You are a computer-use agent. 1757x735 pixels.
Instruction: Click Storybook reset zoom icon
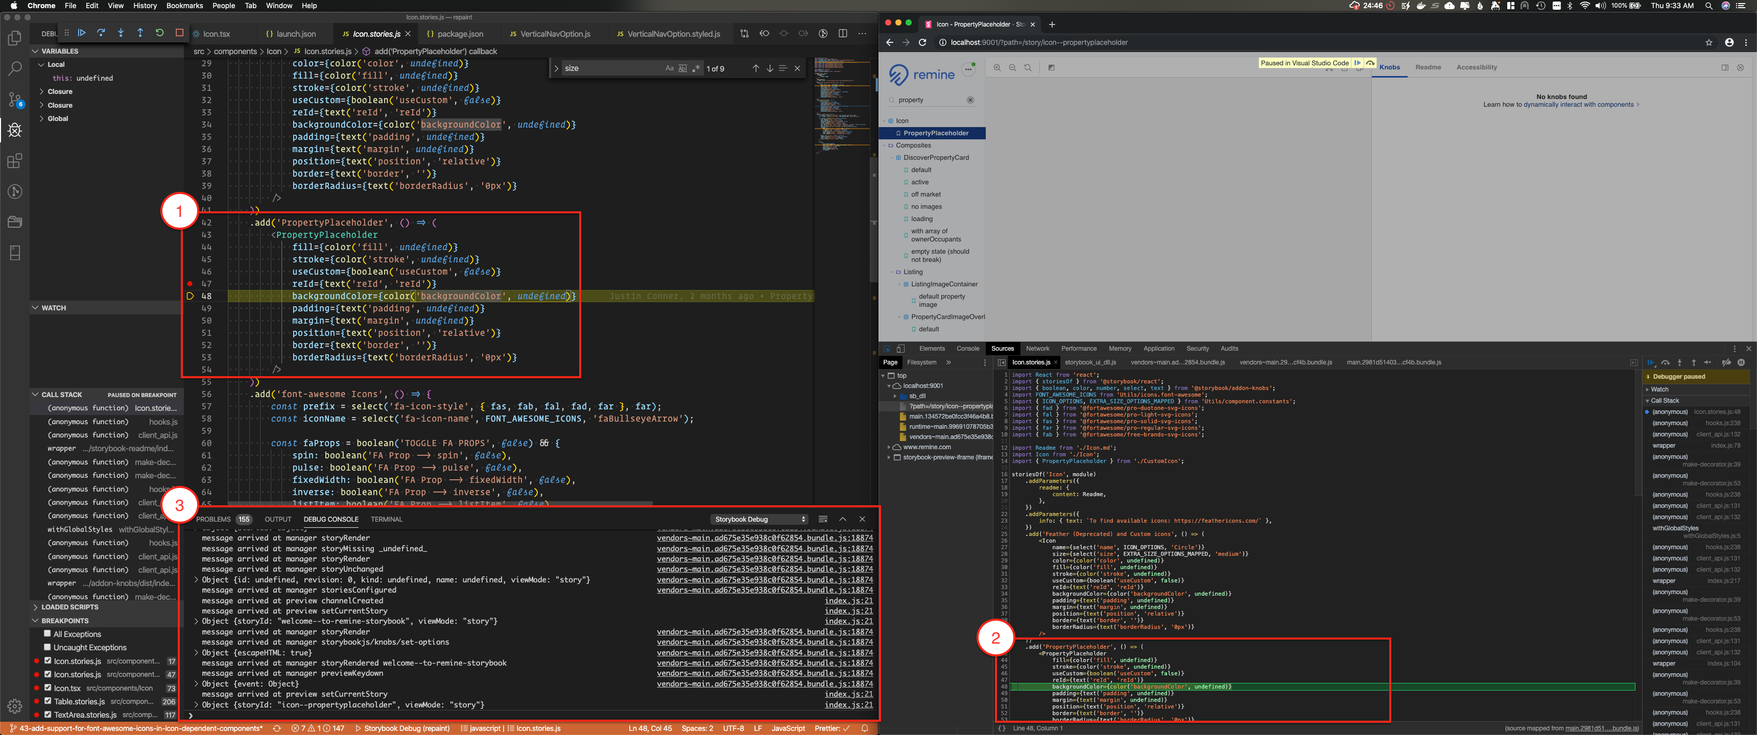click(x=1028, y=67)
